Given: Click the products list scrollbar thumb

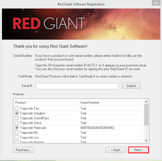Looking at the screenshot, I should coord(146,115).
